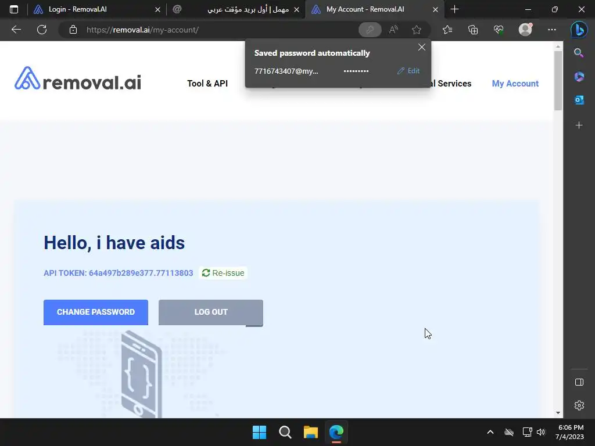Screen dimensions: 595x446
Task: Close the Login - Removal.AI tab
Action: [x=158, y=9]
